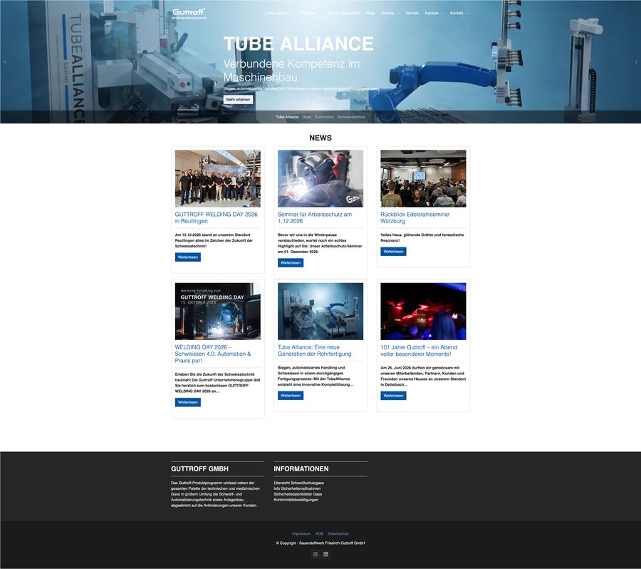Click the Guttroff logo in header
Screen dimensions: 641x569
coord(189,14)
